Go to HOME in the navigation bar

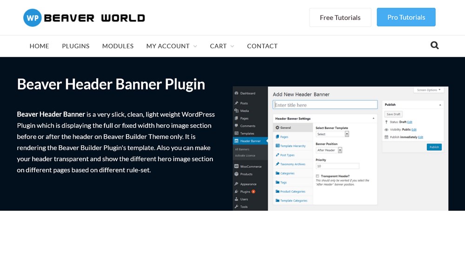coord(39,46)
